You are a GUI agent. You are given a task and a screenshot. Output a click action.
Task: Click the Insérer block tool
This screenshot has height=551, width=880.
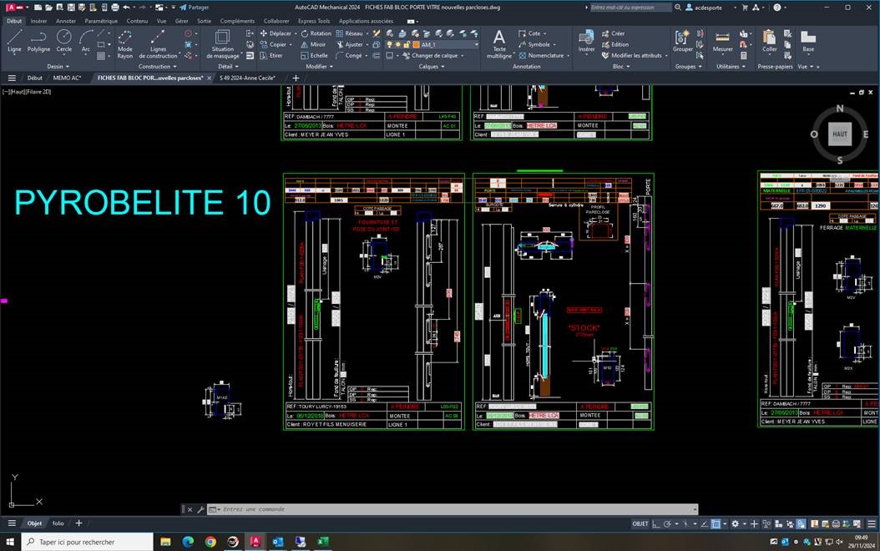pyautogui.click(x=586, y=42)
